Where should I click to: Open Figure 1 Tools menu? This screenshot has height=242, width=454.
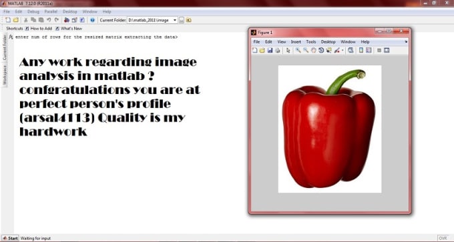(311, 42)
